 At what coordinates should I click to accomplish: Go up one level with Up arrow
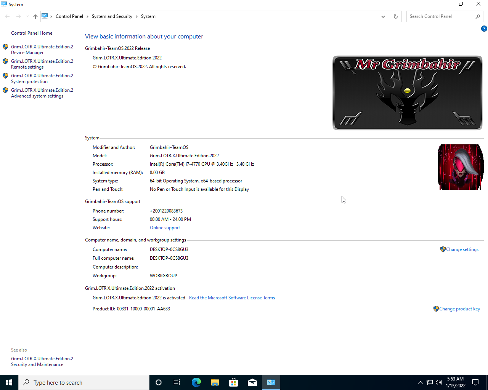35,16
